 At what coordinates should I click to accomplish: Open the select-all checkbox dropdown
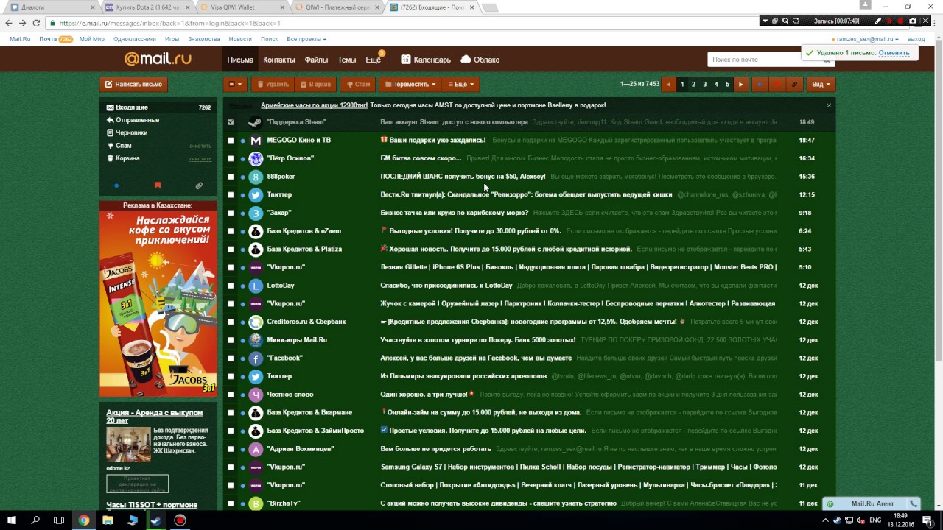(235, 84)
